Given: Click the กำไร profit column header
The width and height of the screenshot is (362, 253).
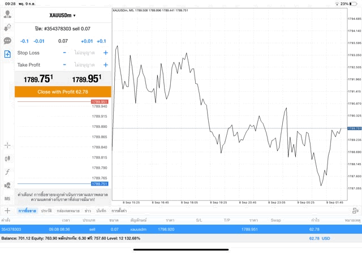Looking at the screenshot, I should tap(315, 220).
